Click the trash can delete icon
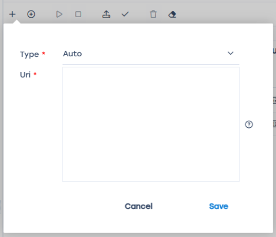This screenshot has width=276, height=237. click(153, 14)
